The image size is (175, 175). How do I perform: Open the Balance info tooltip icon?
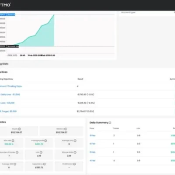(66, 129)
